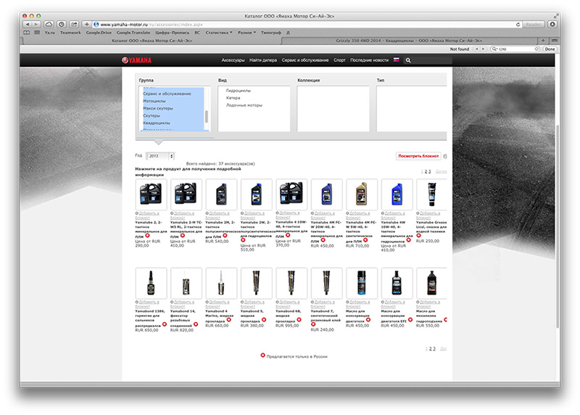The width and height of the screenshot is (580, 415).
Task: Click the site search magnifier icon
Action: [408, 60]
